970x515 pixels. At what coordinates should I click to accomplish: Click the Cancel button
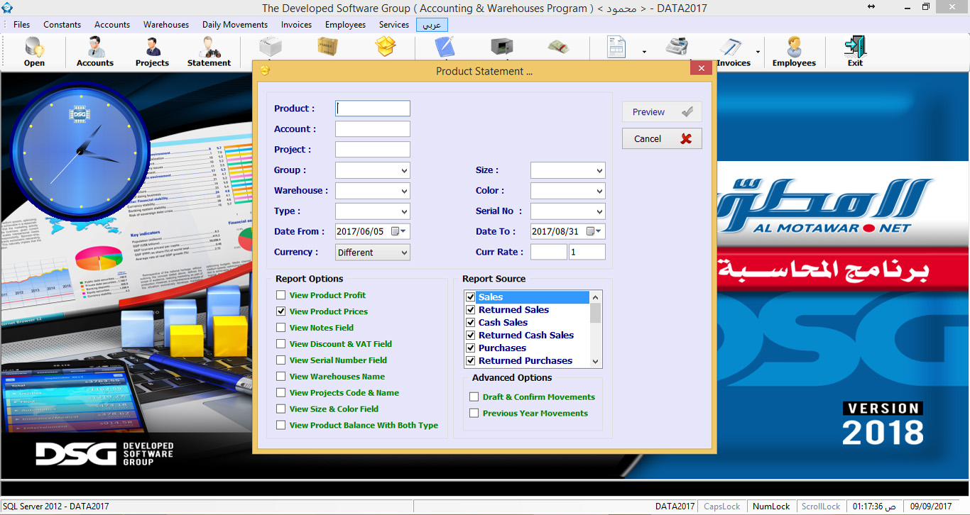point(662,139)
